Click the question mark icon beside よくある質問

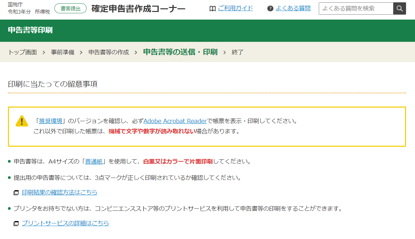coord(270,9)
